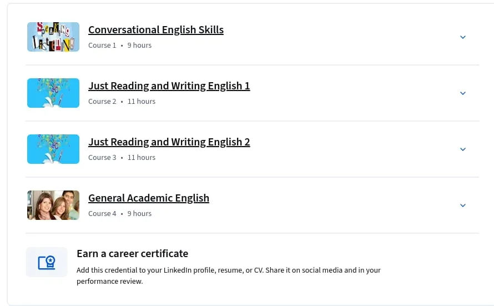Select Just Reading and Writing English 1 thumbnail
The width and height of the screenshot is (494, 306).
click(x=53, y=93)
